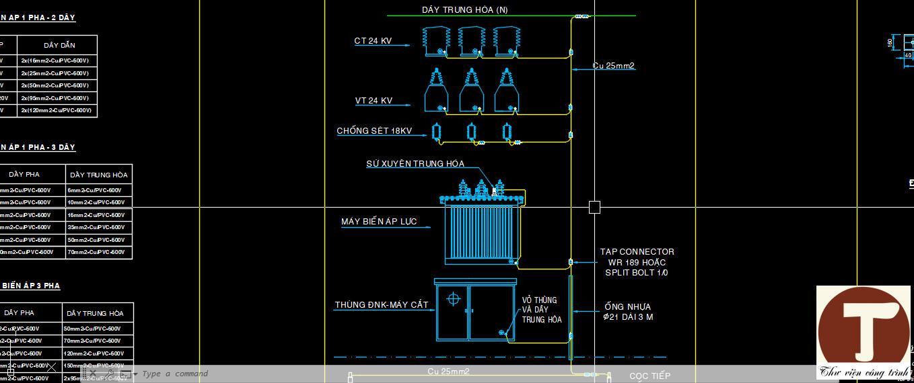
Task: Select the THÙNG ĐNK-MÁY CẮT cabinet symbol
Action: point(476,310)
